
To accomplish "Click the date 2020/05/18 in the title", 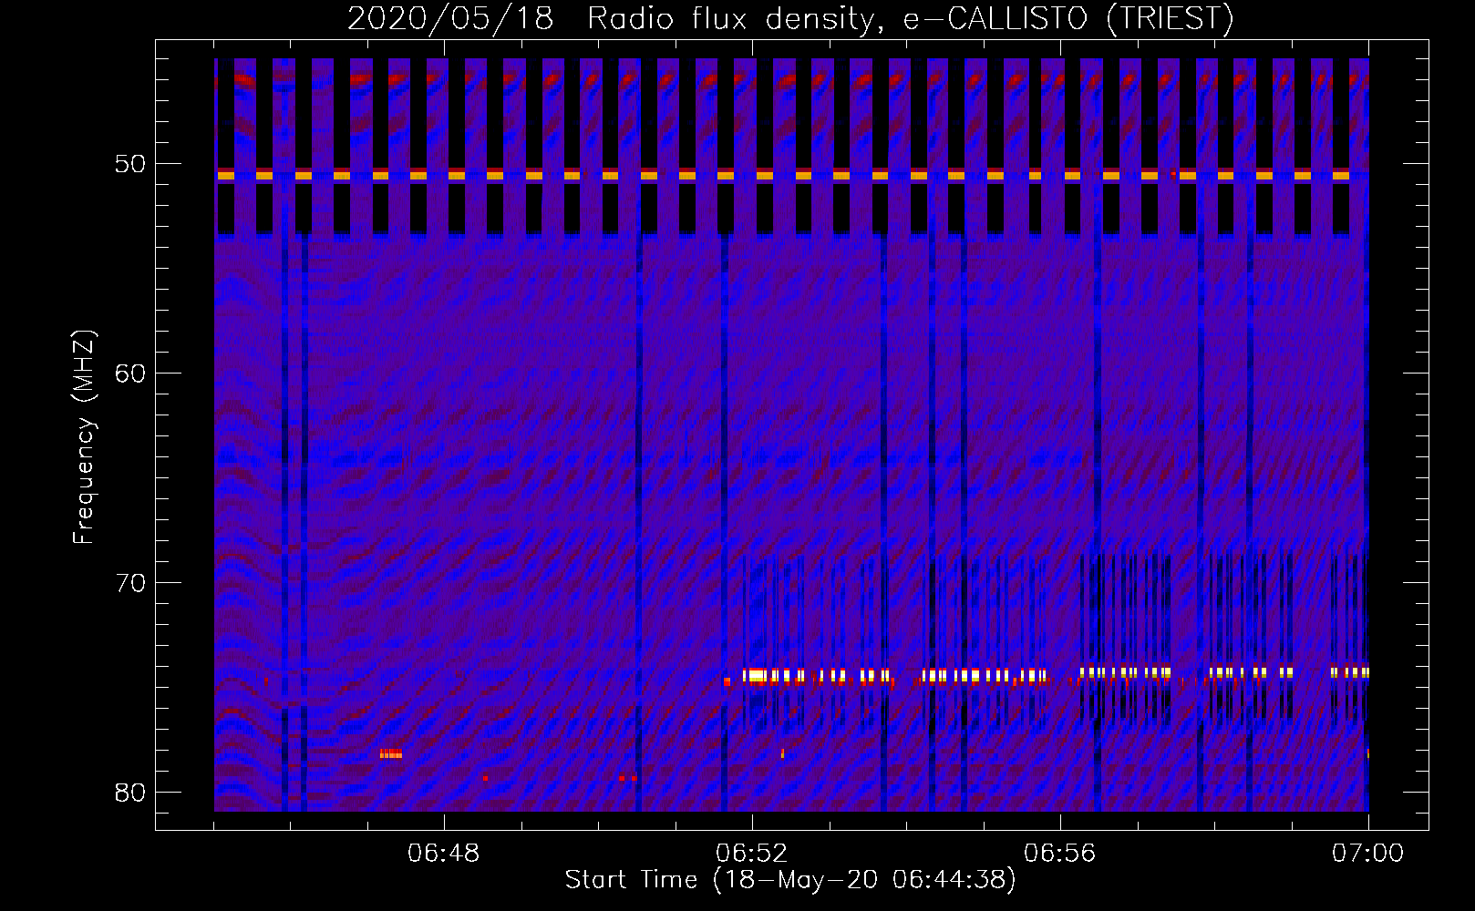I will tap(450, 18).
